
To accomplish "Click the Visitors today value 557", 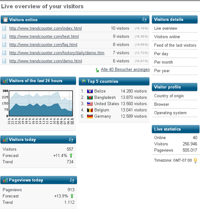I will coord(70,149).
